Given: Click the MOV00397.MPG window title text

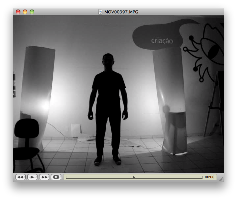Looking at the screenshot, I should point(121,12).
